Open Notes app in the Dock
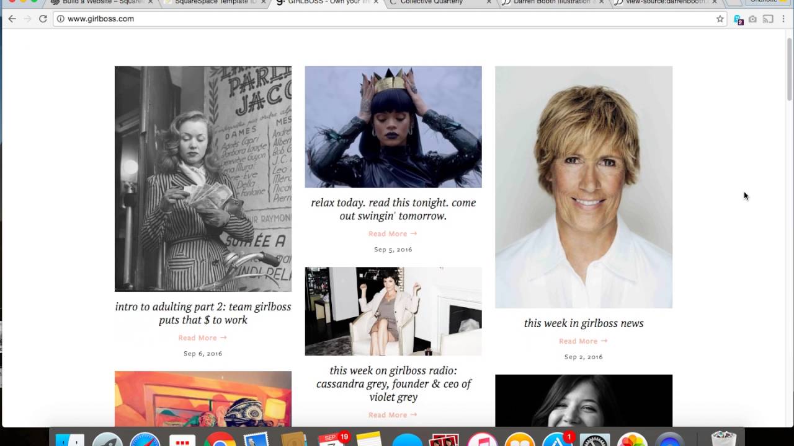The image size is (794, 446). click(x=368, y=440)
